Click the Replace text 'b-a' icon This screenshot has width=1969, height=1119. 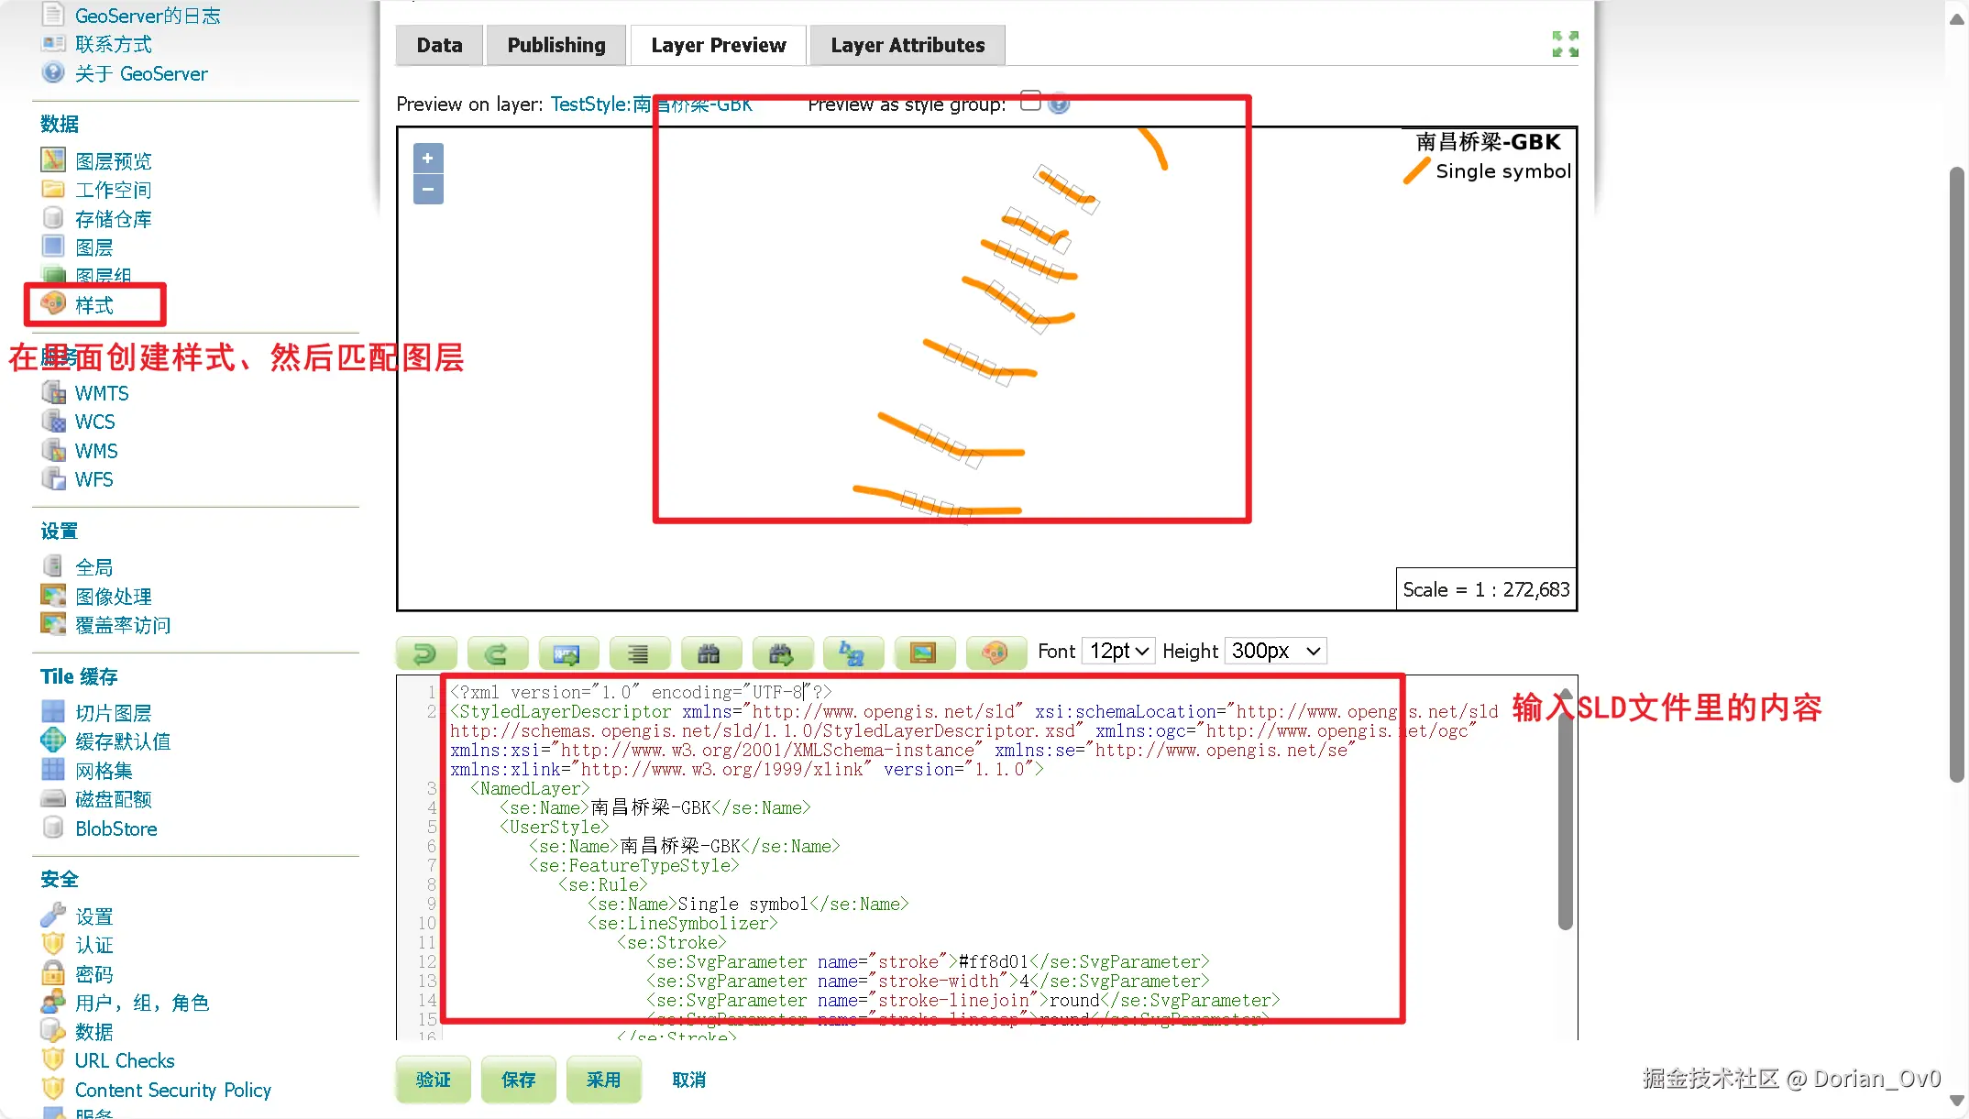(x=852, y=653)
